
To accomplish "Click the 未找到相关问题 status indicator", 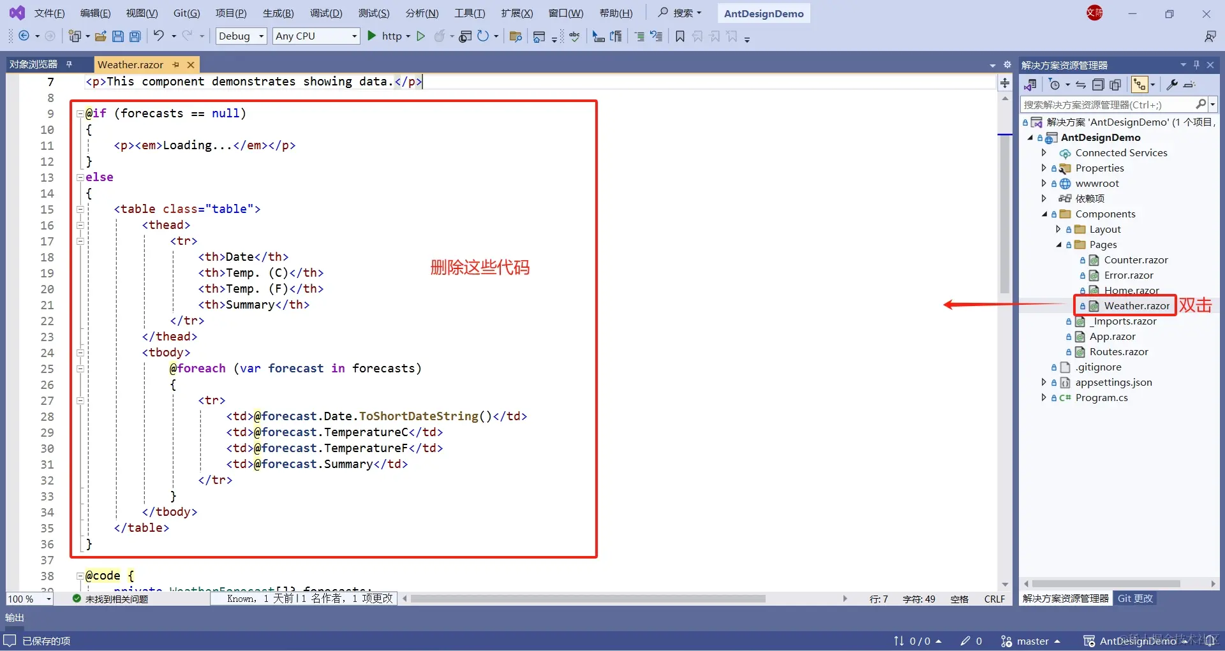I will point(110,599).
